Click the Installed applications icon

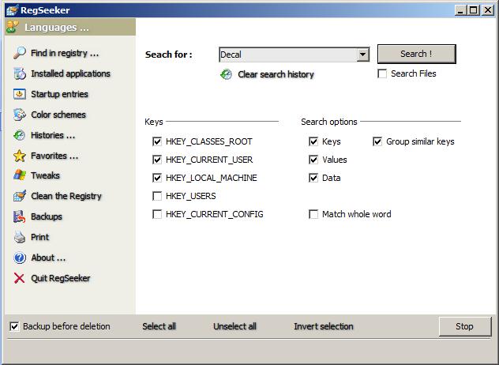click(x=20, y=73)
